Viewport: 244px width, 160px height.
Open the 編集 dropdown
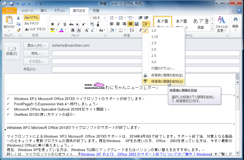click(235, 24)
